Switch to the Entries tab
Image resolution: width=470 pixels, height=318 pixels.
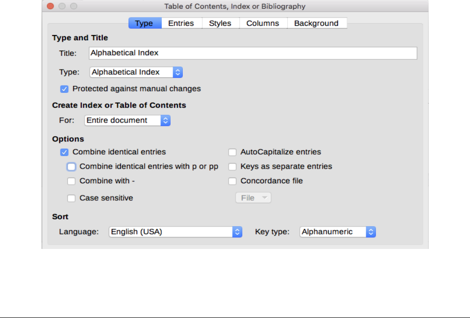[181, 23]
